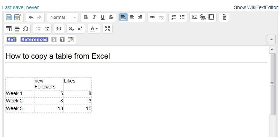This screenshot has height=137, width=280.
Task: Click Last save: never text
Action: [20, 7]
